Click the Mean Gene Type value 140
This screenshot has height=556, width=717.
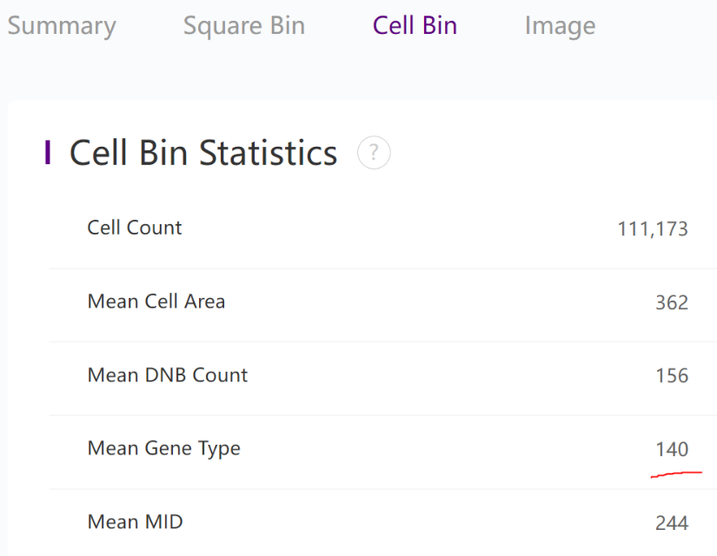click(672, 449)
